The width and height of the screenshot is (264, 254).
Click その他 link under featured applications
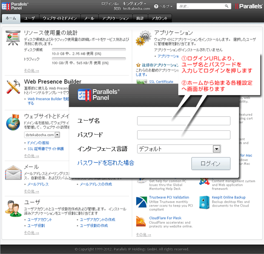point(143,235)
